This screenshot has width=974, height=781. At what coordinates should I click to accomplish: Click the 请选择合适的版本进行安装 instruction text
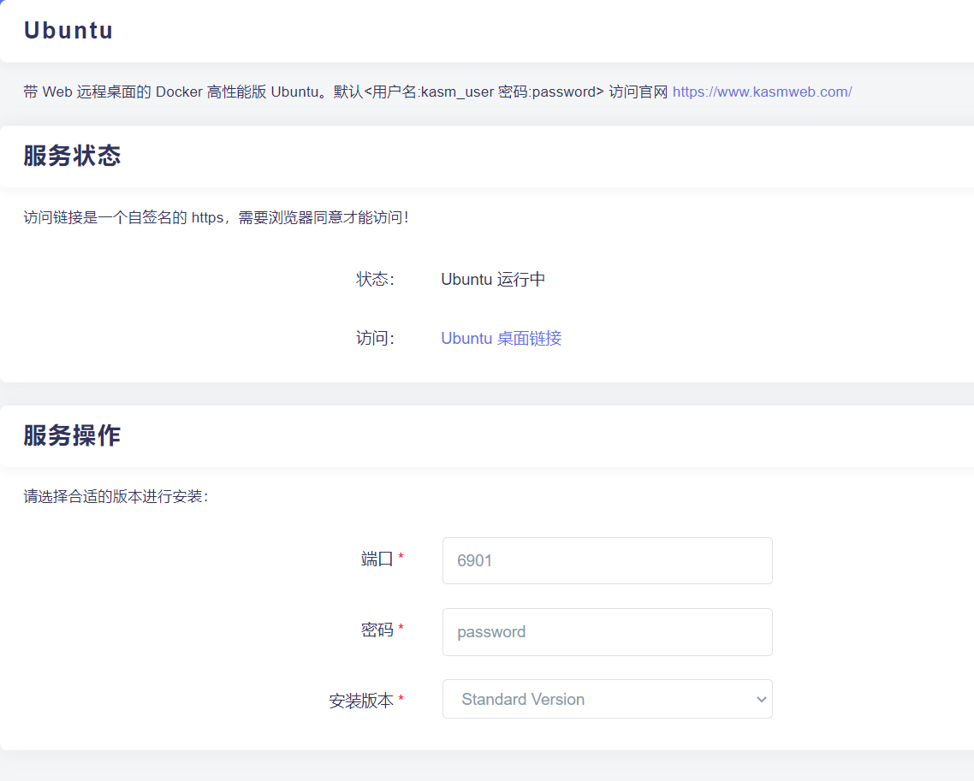click(x=116, y=496)
